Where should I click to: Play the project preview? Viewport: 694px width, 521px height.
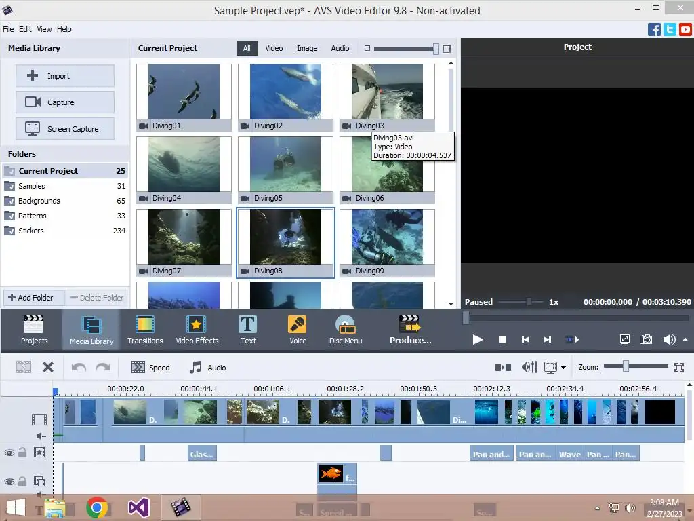point(478,340)
